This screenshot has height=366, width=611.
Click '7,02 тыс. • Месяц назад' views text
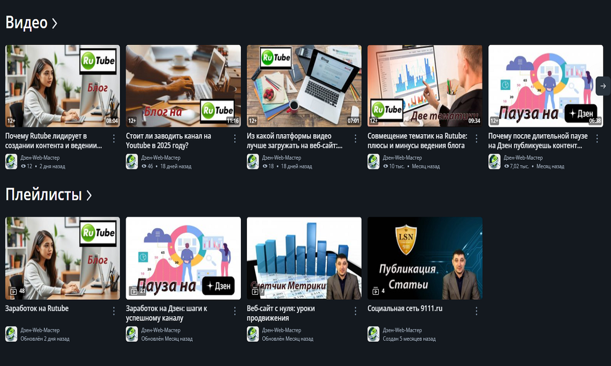click(534, 166)
